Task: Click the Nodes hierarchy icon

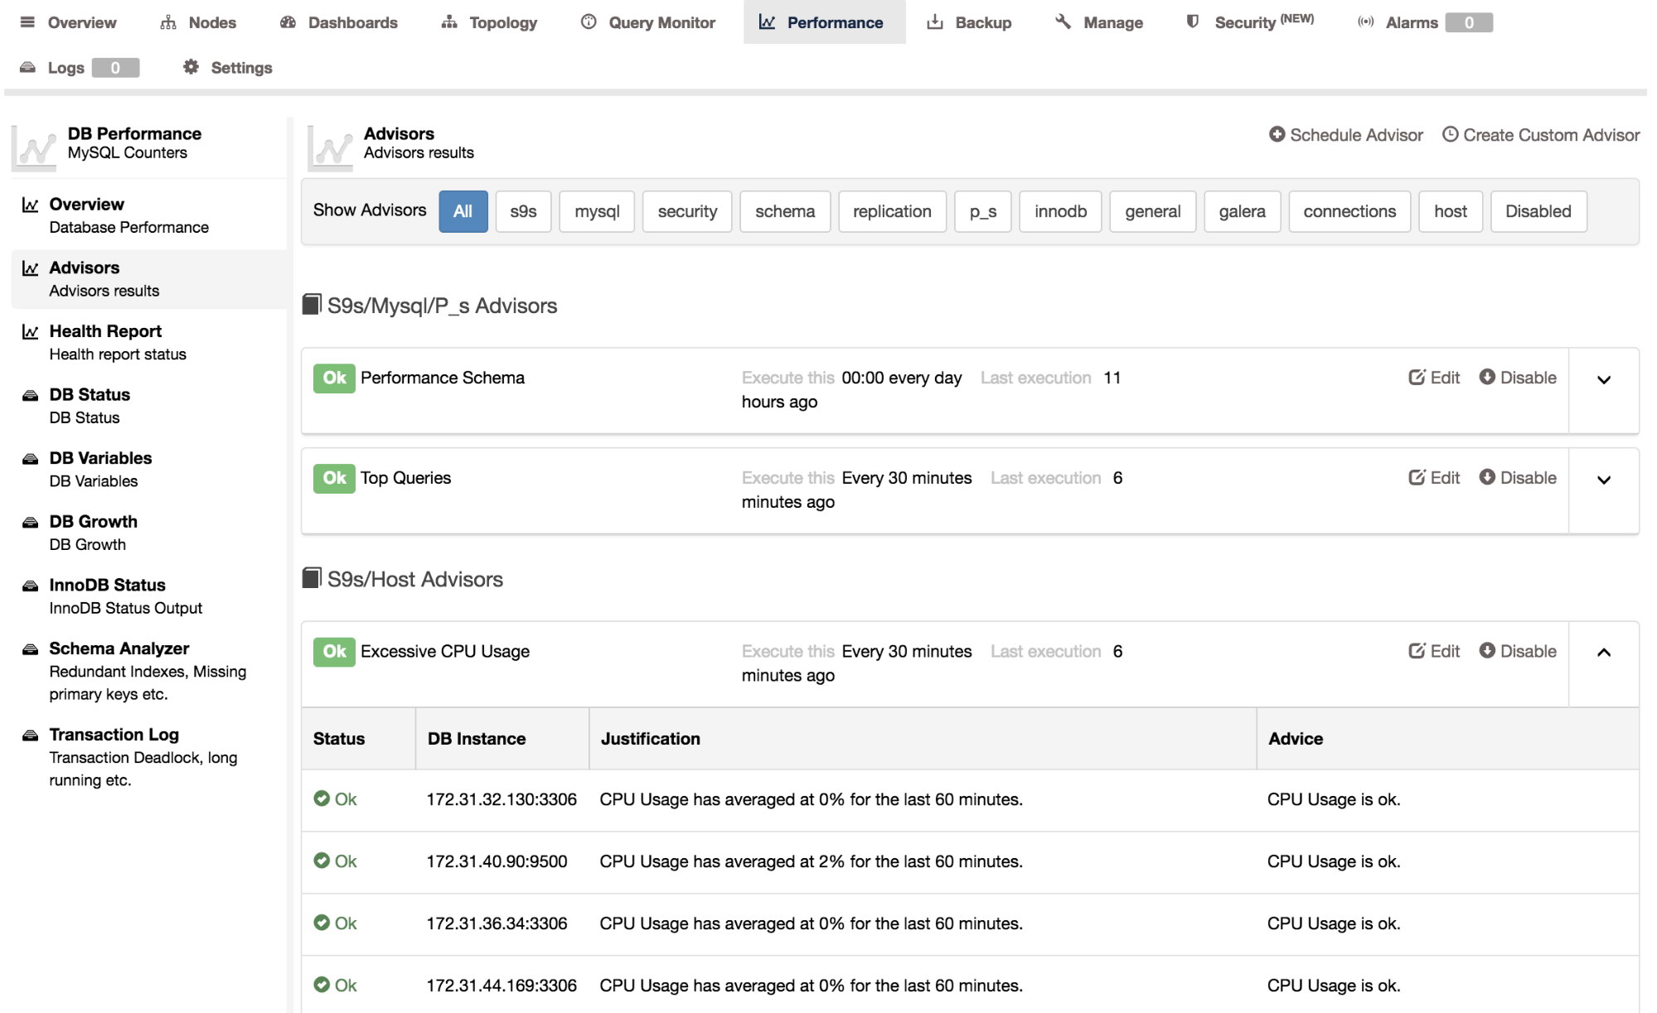Action: point(168,22)
